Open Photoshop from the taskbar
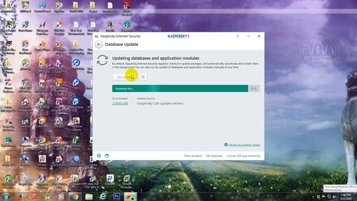Viewport: 357px width, 201px height. coord(117,196)
